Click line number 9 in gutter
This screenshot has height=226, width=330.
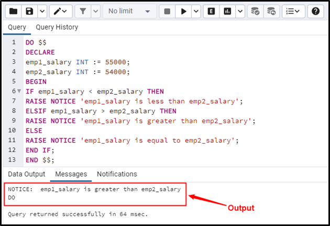point(14,121)
